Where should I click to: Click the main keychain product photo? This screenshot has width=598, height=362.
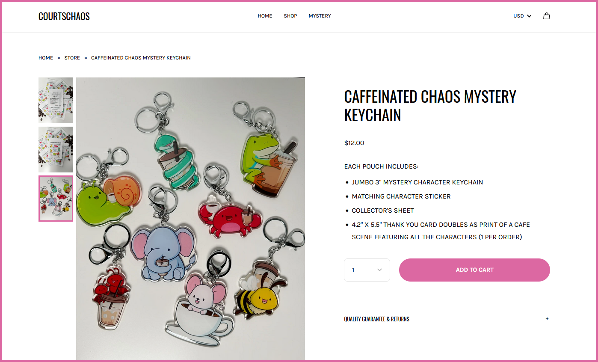click(x=190, y=219)
